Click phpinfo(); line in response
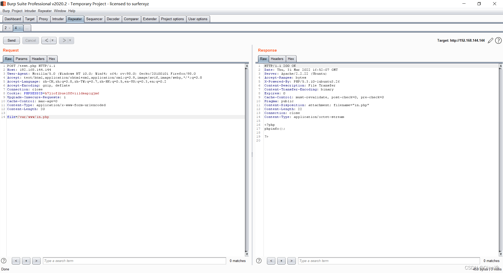The width and height of the screenshot is (503, 273). (275, 129)
